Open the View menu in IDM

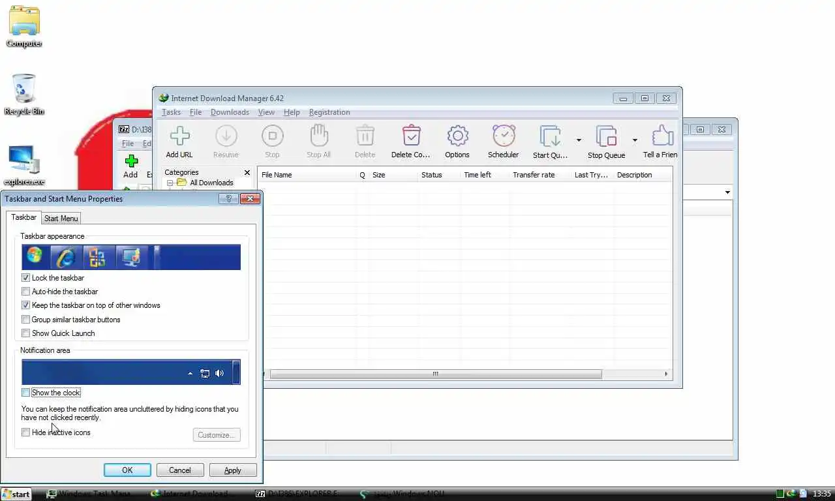point(266,112)
